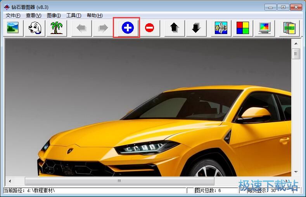Open the 查看(V) menu
Screen dimensions: 306x197
point(33,15)
